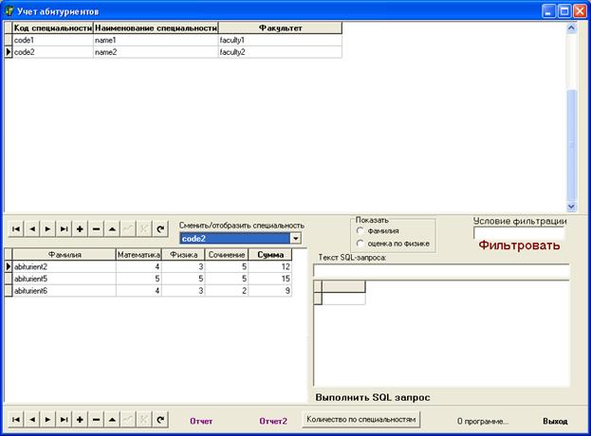Click into the SQL query text field
591x436 pixels.
point(441,270)
